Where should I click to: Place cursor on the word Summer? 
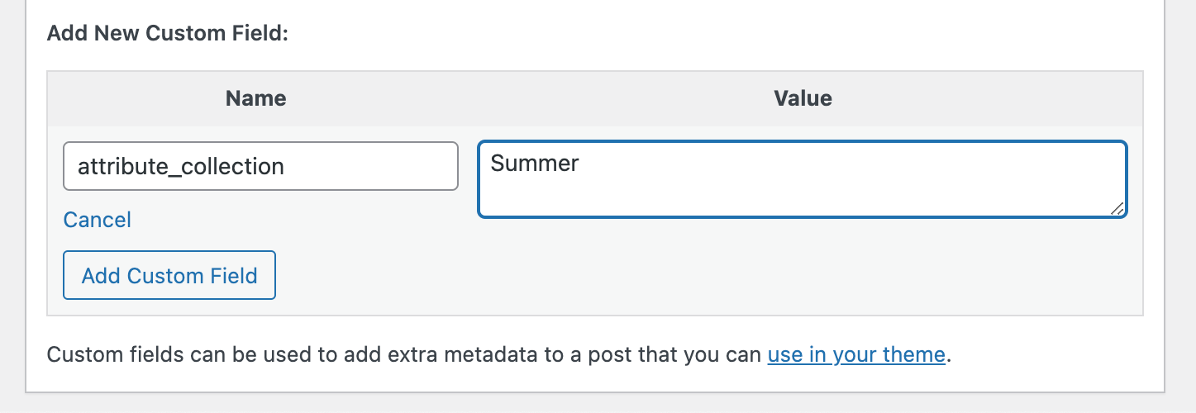(535, 163)
